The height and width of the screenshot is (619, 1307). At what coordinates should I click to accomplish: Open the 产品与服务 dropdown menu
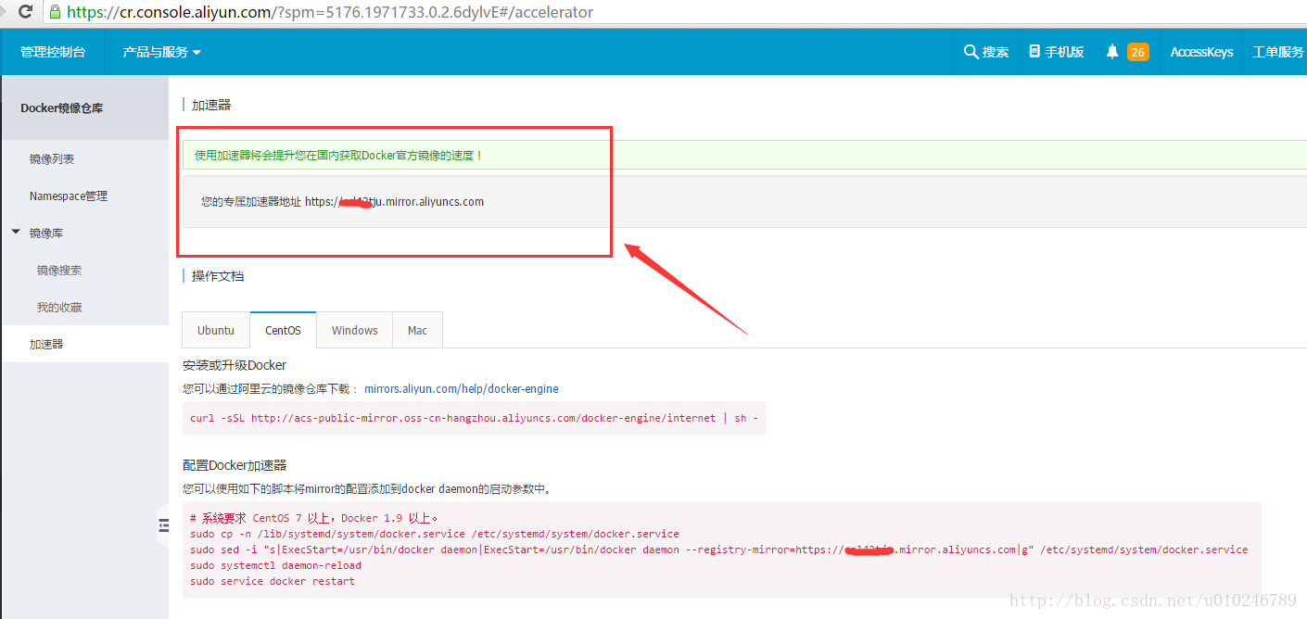tap(162, 52)
